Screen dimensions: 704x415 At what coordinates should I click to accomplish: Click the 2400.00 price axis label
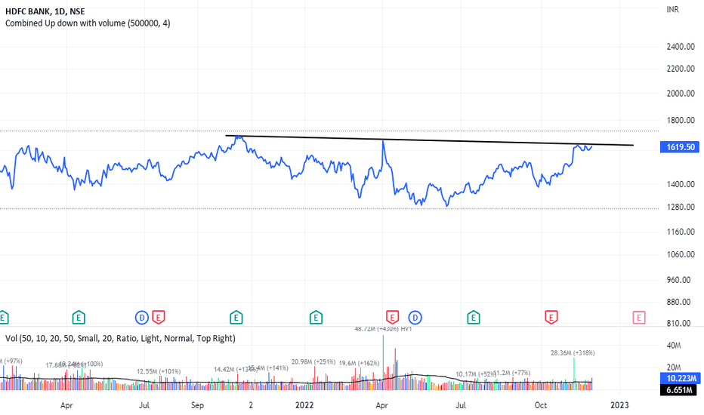(x=681, y=47)
